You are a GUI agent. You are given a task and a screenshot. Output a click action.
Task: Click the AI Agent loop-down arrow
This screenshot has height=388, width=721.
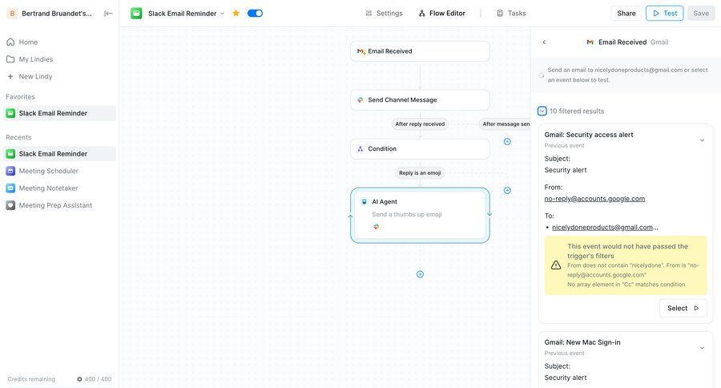489,215
